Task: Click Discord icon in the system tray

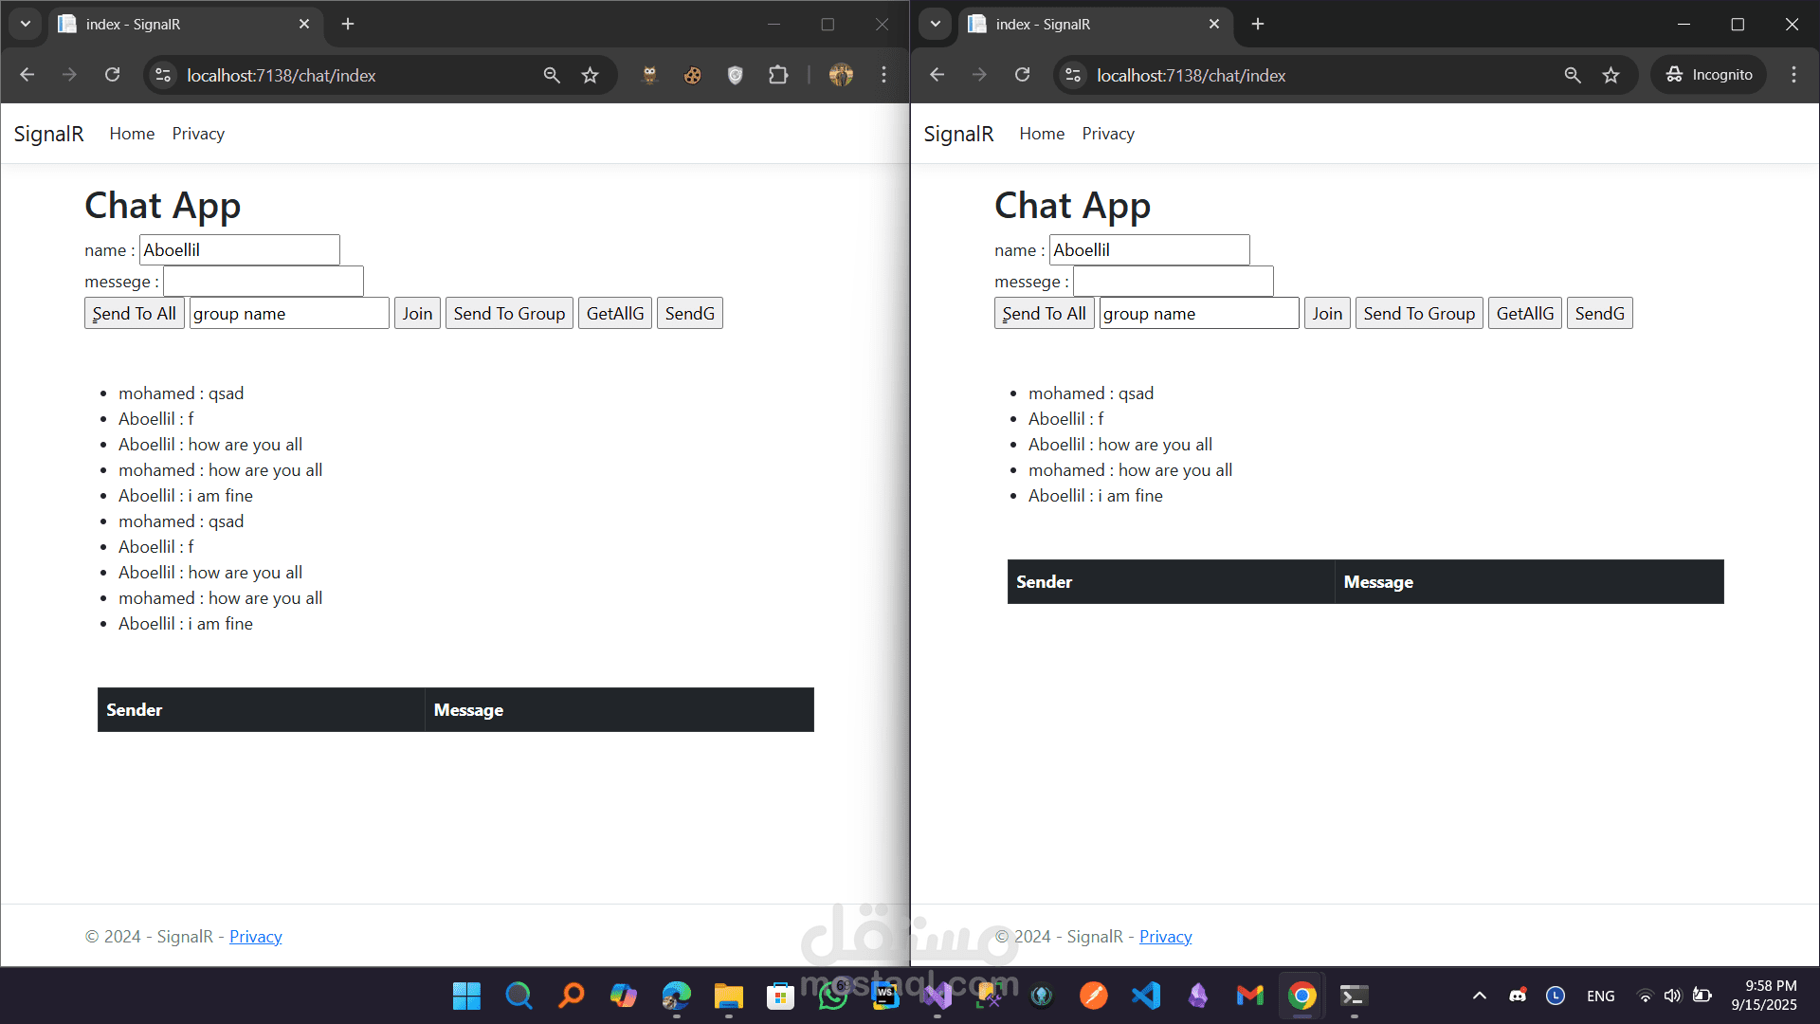Action: (x=1518, y=996)
